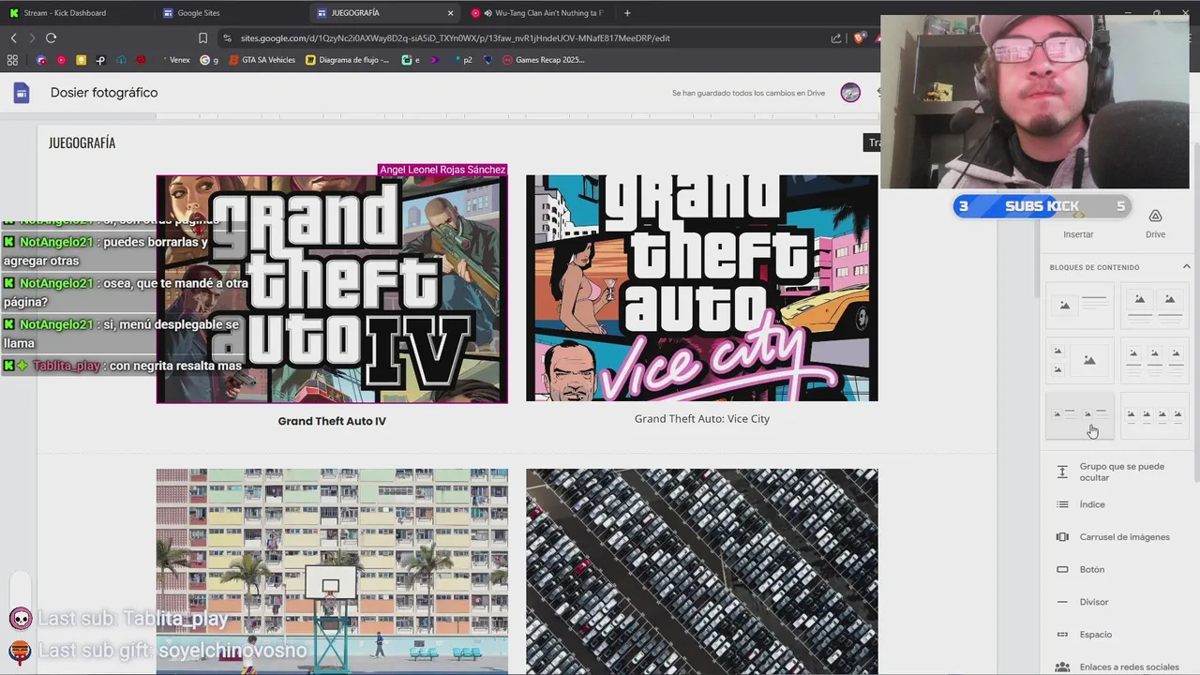1200x675 pixels.
Task: Select the apartment basketball court image
Action: tap(332, 572)
